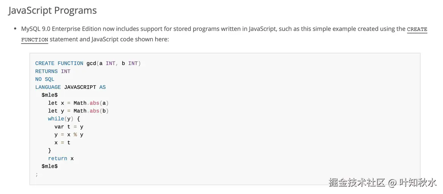Click the JavaScript Programs heading
This screenshot has width=443, height=194.
53,11
